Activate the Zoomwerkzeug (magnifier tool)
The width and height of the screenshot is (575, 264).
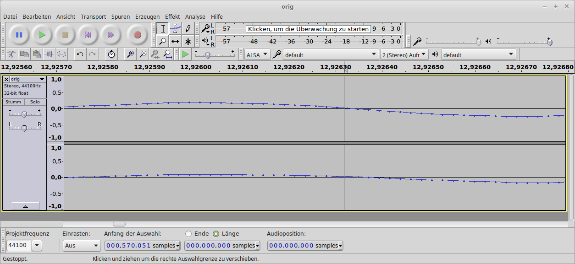[163, 41]
